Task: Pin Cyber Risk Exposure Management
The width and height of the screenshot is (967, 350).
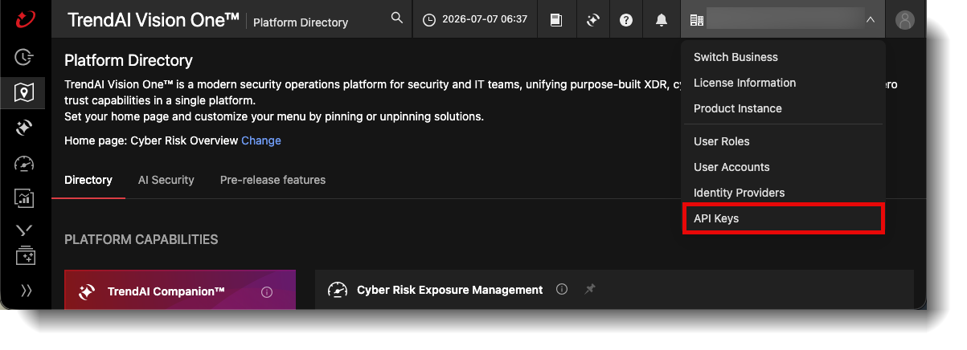Action: [x=589, y=289]
